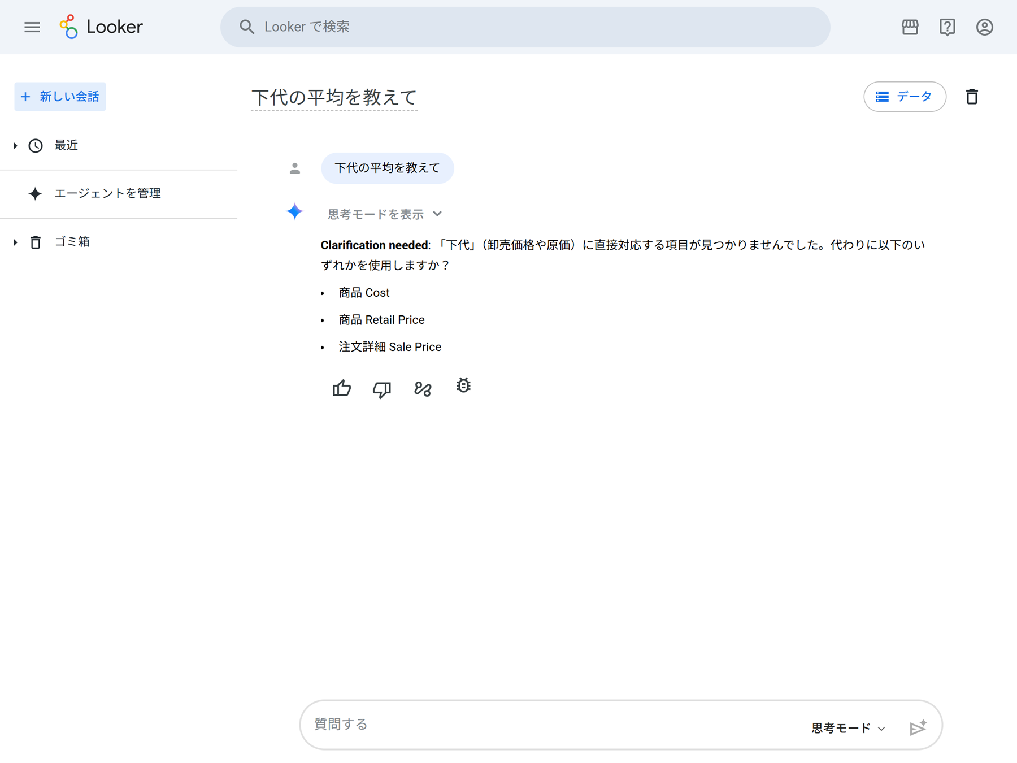Select the 注文詳細 Sale Price option text
1017x763 pixels.
point(390,347)
